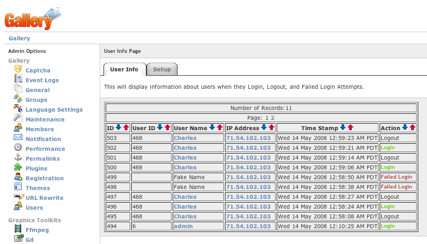Image resolution: width=427 pixels, height=244 pixels.
Task: Switch to the User Info tab
Action: 124,70
